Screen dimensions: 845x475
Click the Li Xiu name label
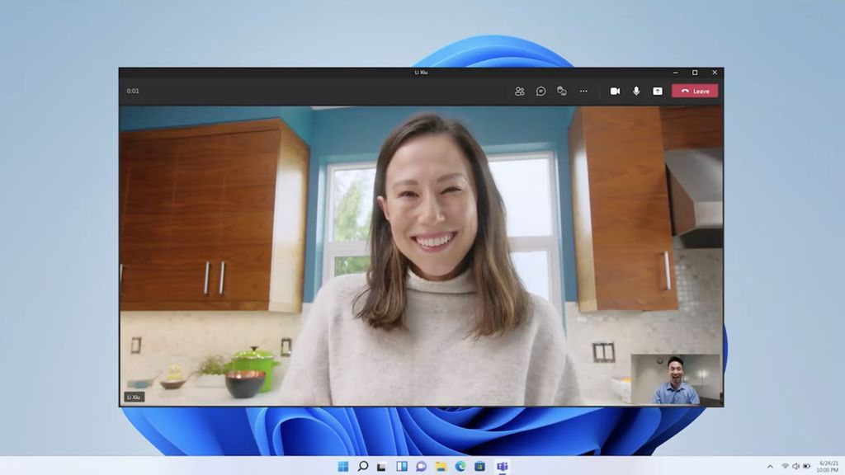[135, 397]
